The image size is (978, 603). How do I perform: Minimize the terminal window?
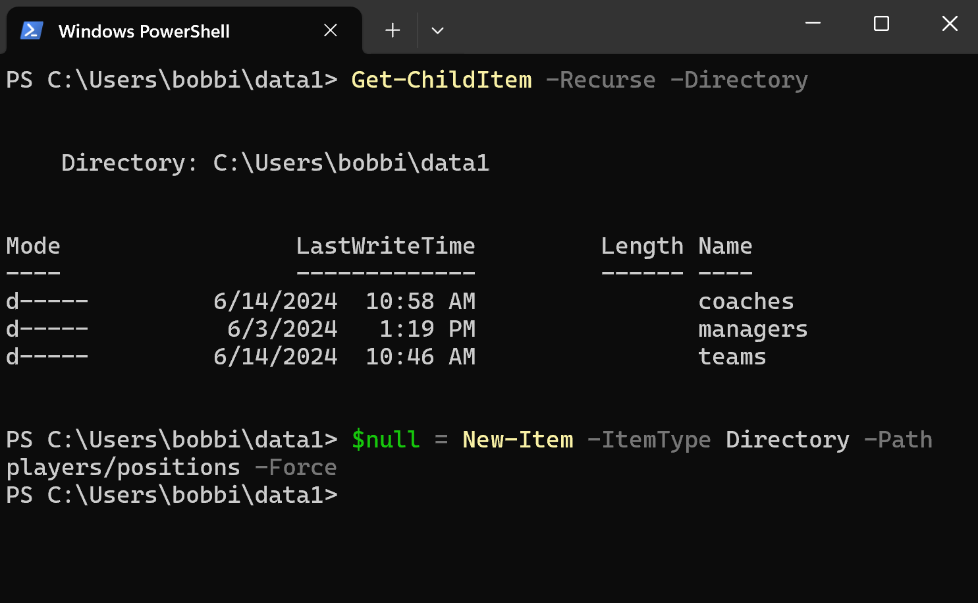click(813, 24)
